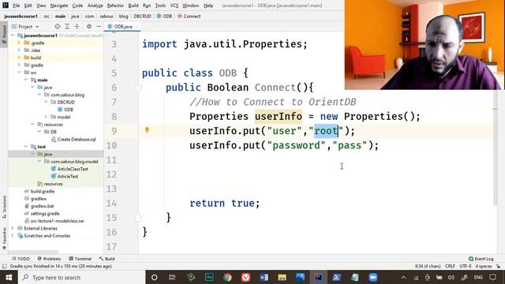Expand the .idea folder
Image resolution: width=505 pixels, height=284 pixels.
[19, 50]
